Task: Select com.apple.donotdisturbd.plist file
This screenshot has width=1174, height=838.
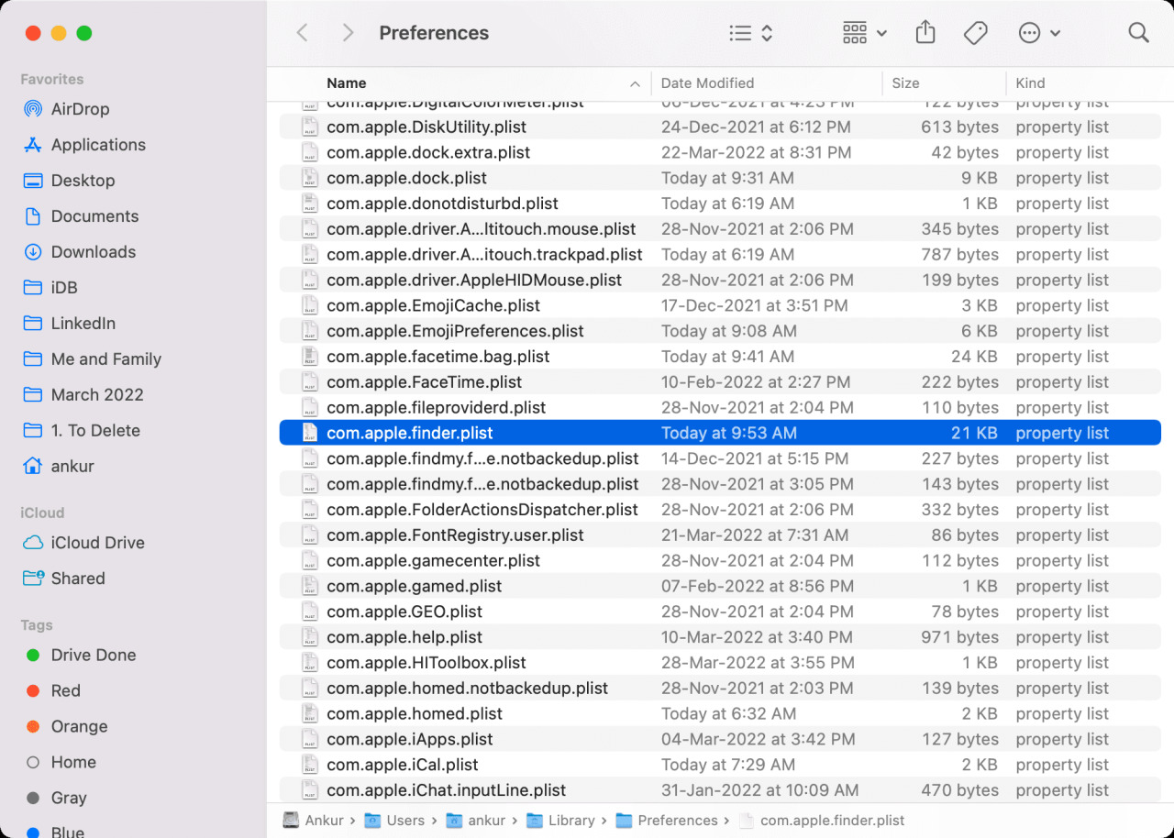Action: click(x=720, y=204)
